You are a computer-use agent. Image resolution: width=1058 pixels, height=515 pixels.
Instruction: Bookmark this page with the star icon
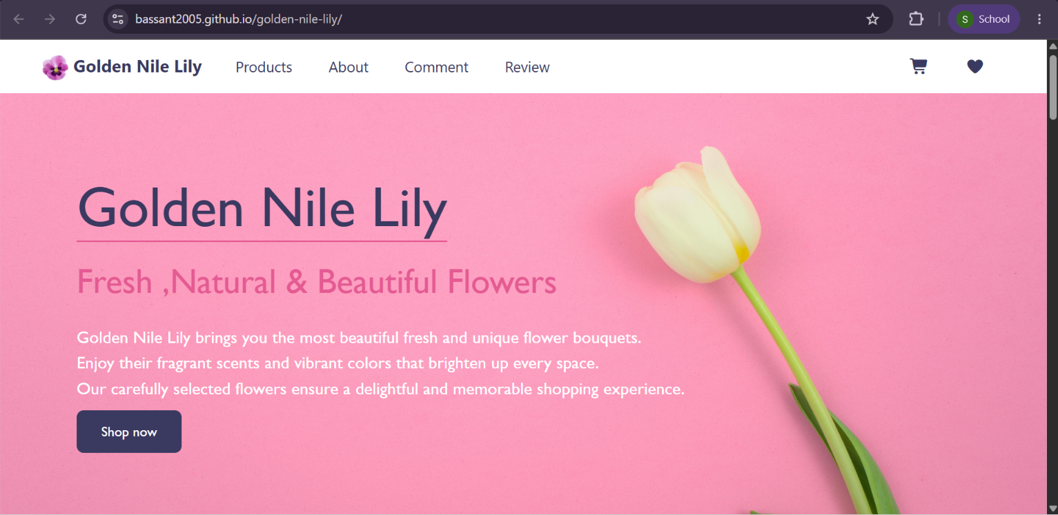tap(872, 19)
